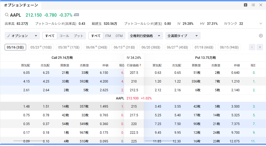Open the オプション strategy dropdown
The height and width of the screenshot is (146, 266).
tap(22, 36)
